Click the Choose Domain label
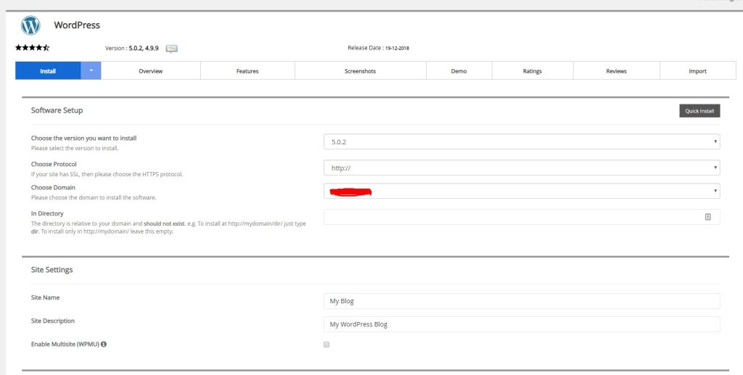743x375 pixels. (x=53, y=187)
